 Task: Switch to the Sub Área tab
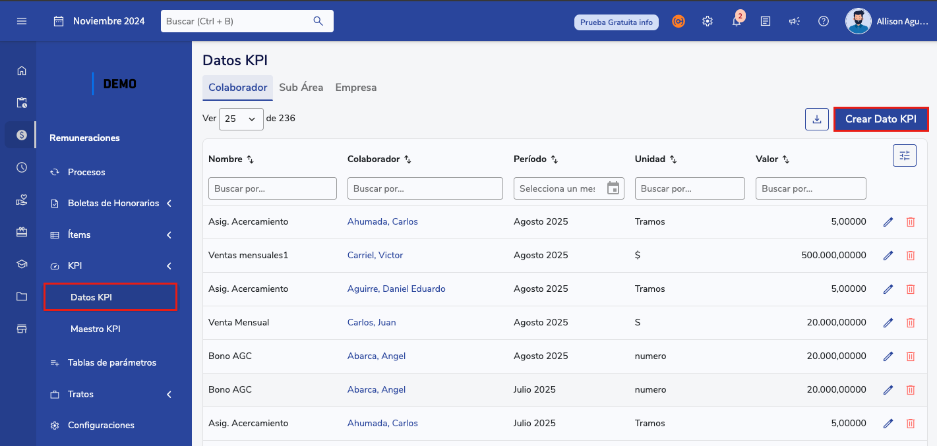click(301, 88)
